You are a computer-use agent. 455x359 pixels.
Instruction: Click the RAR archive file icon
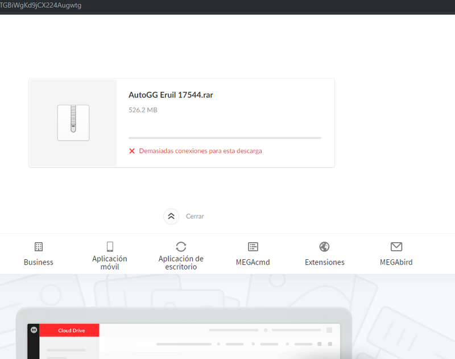pos(73,123)
